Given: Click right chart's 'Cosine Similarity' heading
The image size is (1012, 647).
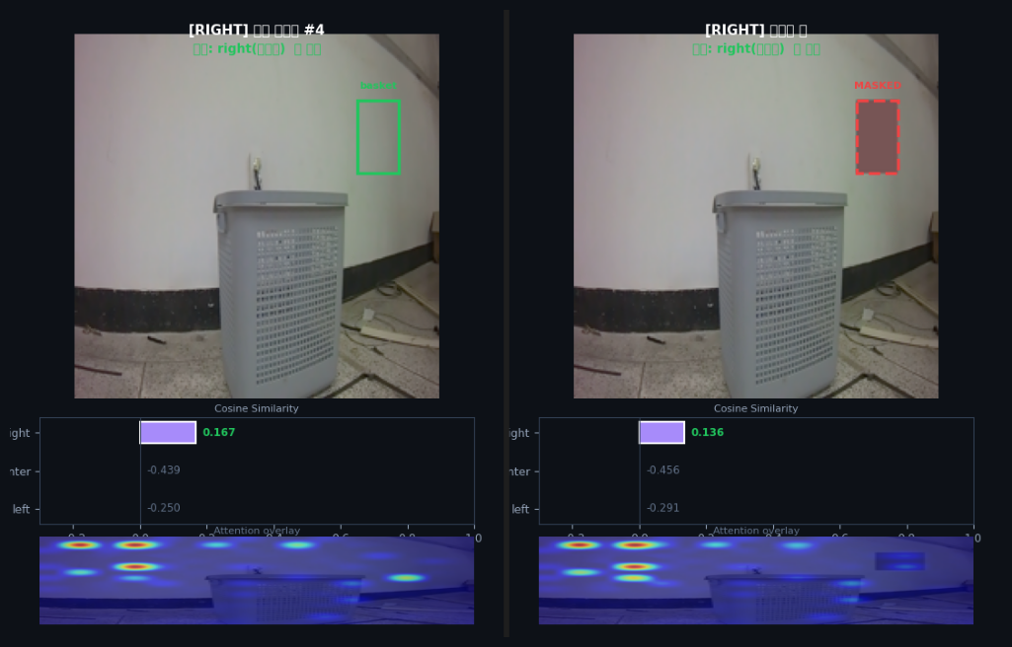Looking at the screenshot, I should click(x=755, y=408).
